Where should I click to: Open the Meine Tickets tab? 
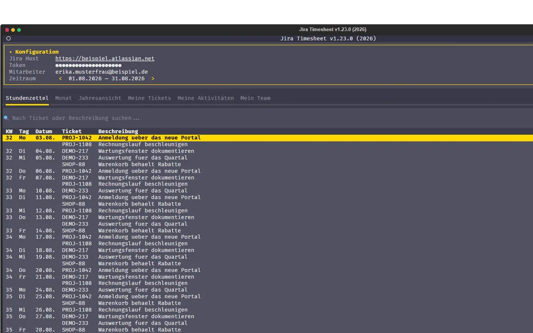[x=150, y=98]
